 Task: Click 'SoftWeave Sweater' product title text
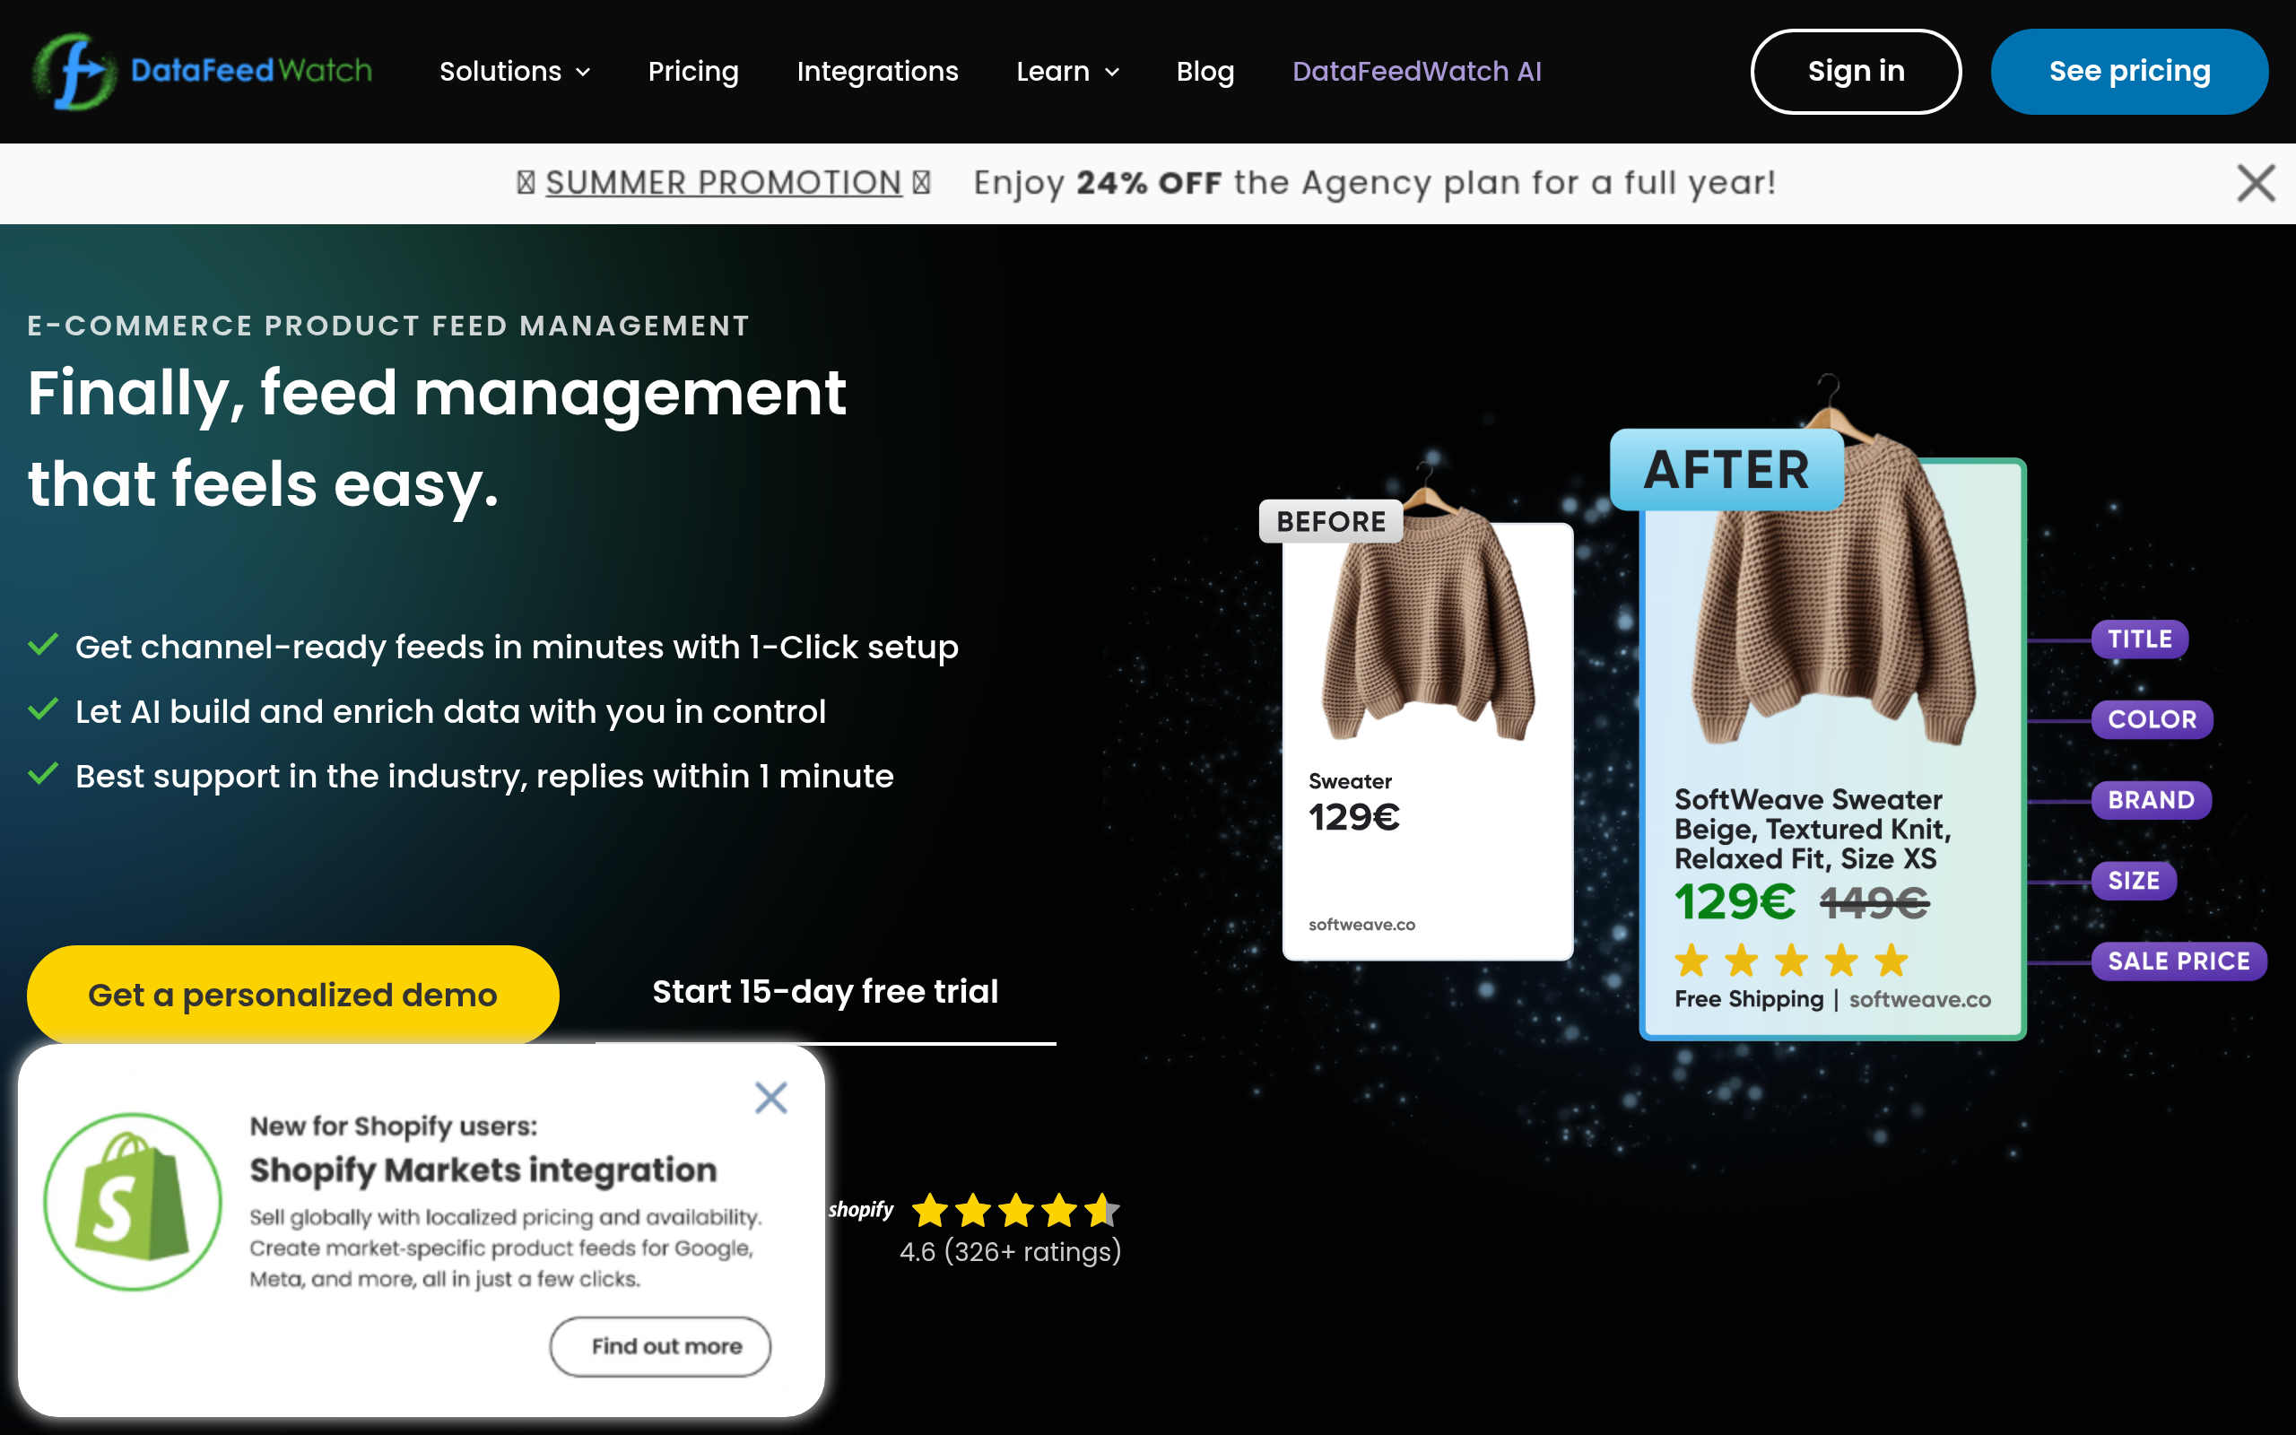tap(1807, 799)
